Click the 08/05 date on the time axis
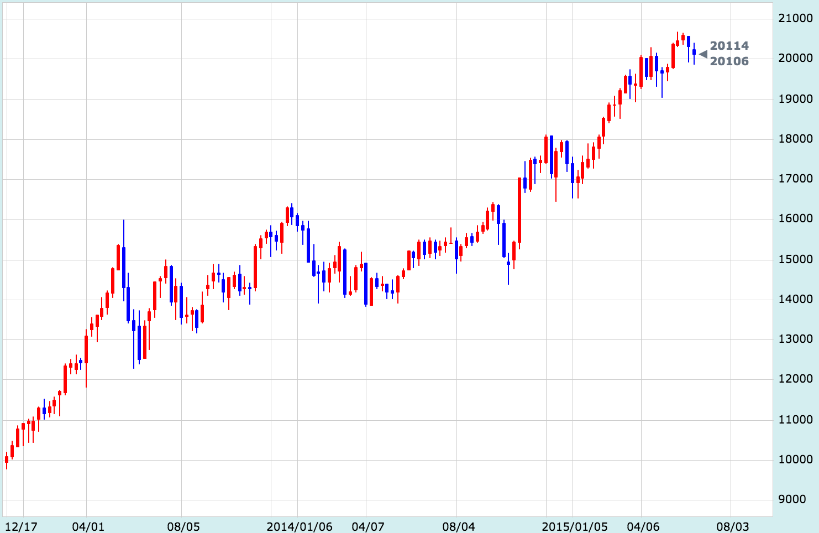The height and width of the screenshot is (533, 819). [183, 526]
